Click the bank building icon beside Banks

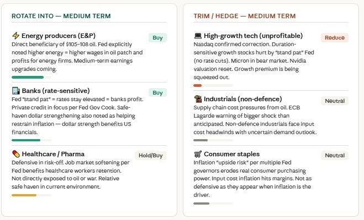15,90
